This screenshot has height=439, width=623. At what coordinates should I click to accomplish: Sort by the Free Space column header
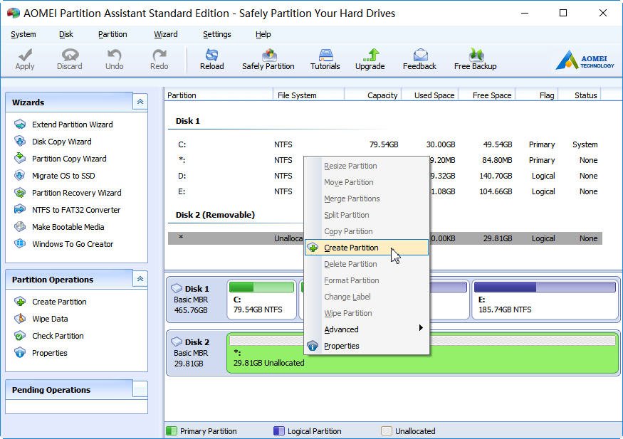pyautogui.click(x=488, y=95)
